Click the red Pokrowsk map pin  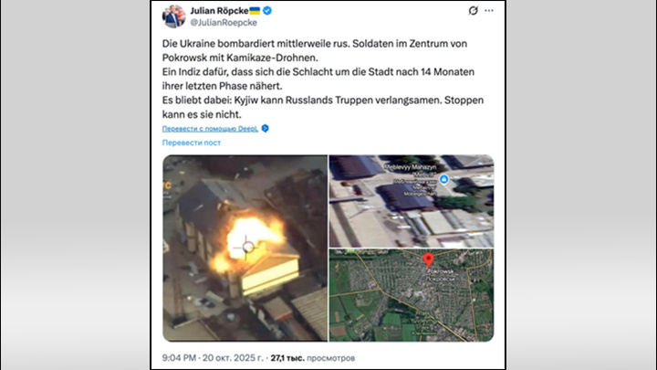428,260
